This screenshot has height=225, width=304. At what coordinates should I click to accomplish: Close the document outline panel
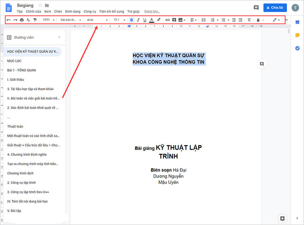(x=59, y=37)
